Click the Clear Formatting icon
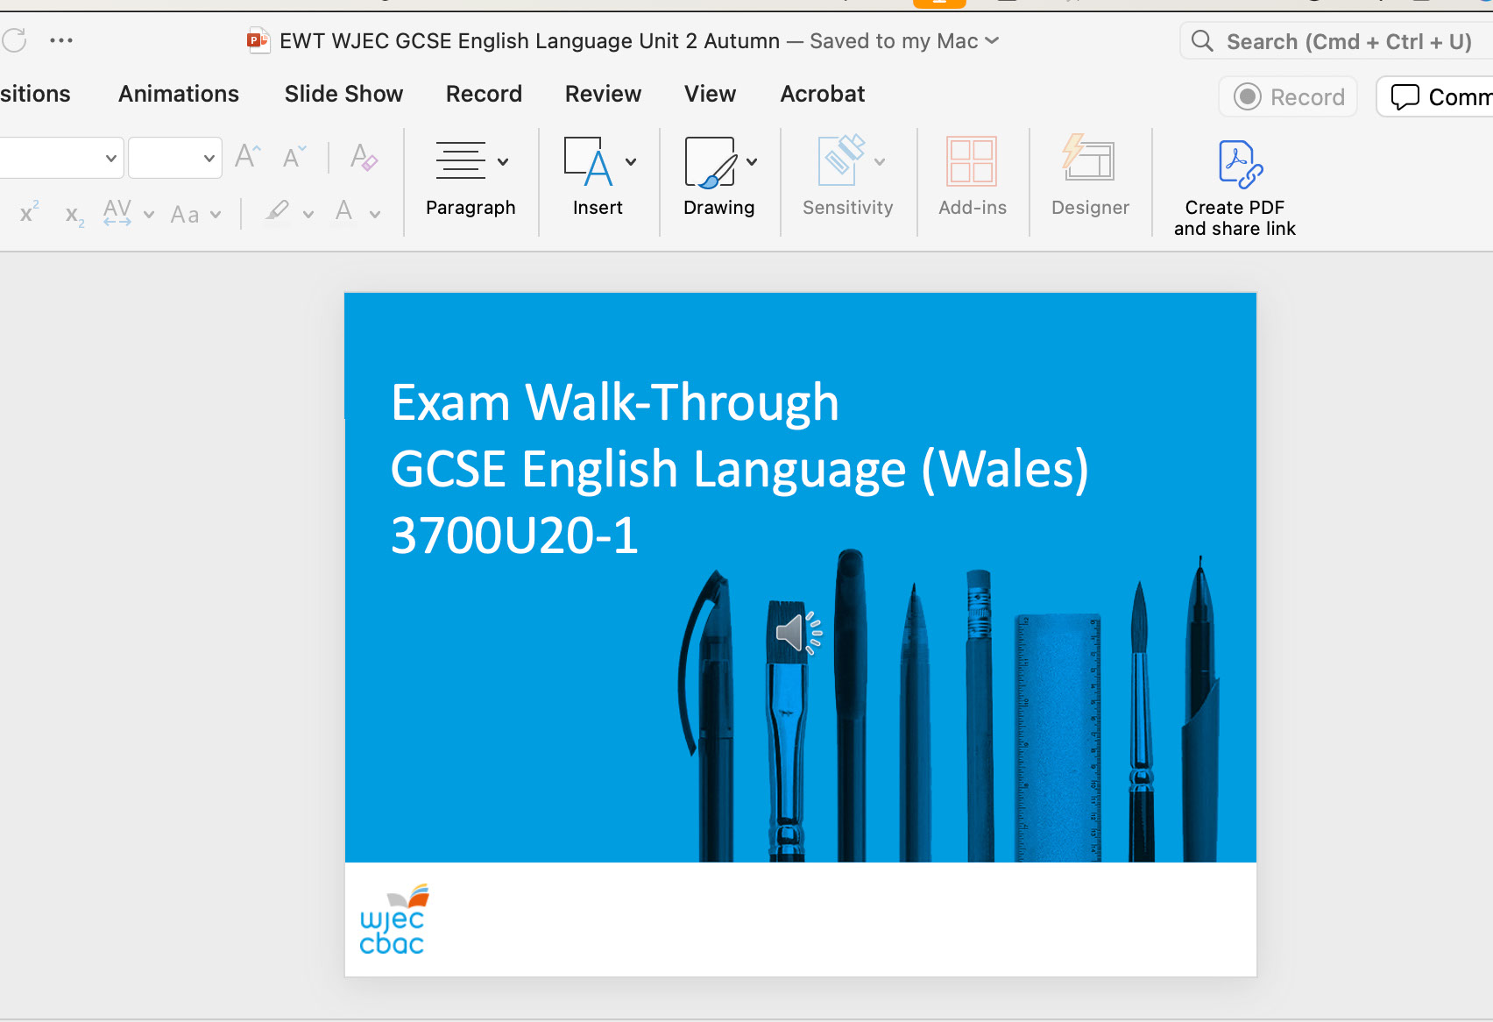The width and height of the screenshot is (1493, 1022). point(363,157)
